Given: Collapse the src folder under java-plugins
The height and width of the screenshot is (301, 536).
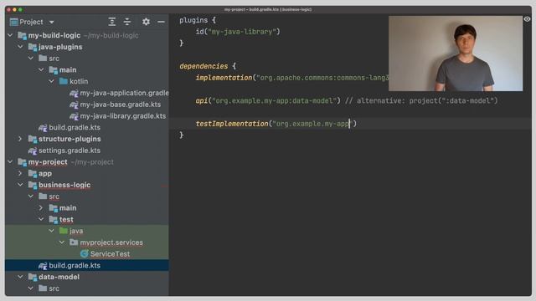Looking at the screenshot, I should [x=31, y=59].
